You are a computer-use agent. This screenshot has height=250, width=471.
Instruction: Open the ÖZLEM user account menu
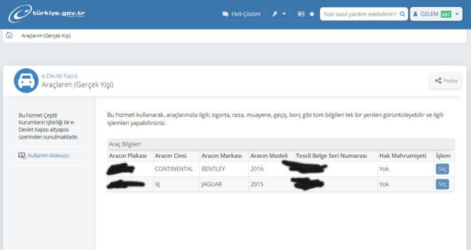(x=436, y=14)
